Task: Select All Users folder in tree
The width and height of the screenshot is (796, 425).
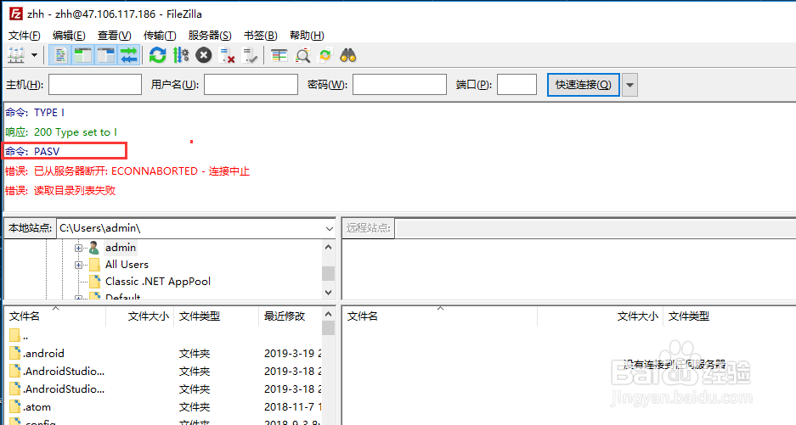Action: 127,264
